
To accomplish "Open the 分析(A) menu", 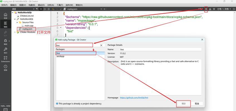I will click(51, 5).
